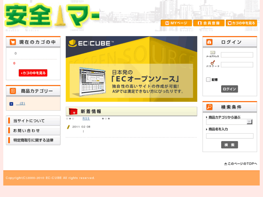Click the blue arrow icon beside category (2)

coord(11,104)
